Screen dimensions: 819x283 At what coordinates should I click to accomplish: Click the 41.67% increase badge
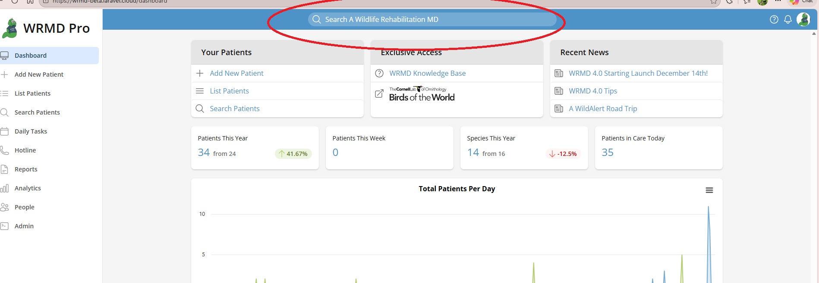tap(293, 154)
